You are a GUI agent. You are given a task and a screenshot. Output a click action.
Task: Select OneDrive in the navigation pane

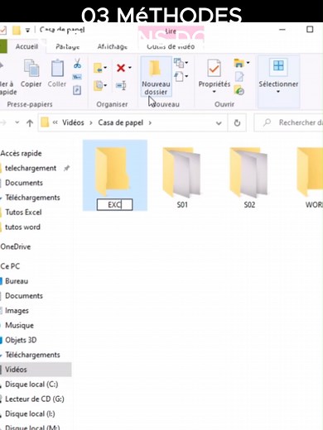click(x=16, y=246)
